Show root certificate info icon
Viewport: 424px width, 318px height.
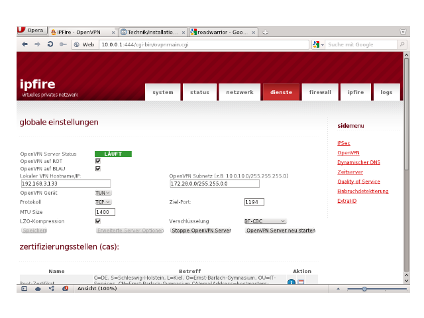(291, 282)
